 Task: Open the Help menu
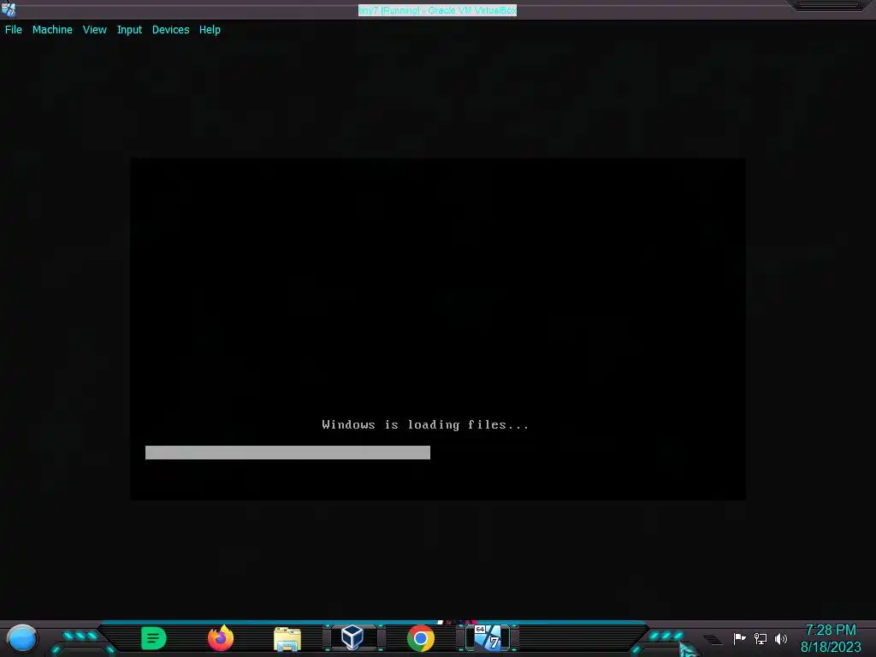[x=210, y=30]
